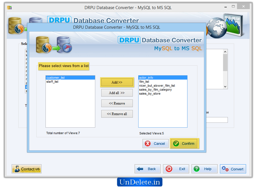Click the green question mark help icon
The width and height of the screenshot is (256, 187).
(x=197, y=169)
